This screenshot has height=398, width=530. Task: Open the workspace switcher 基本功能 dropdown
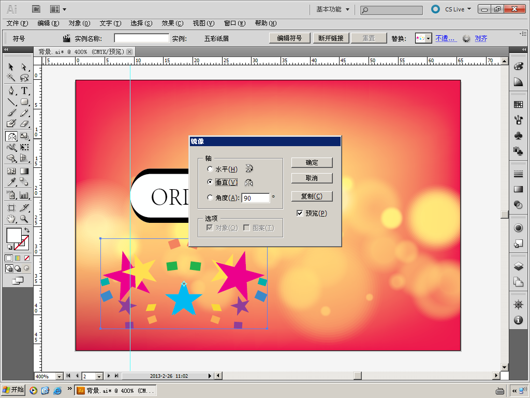(x=333, y=9)
